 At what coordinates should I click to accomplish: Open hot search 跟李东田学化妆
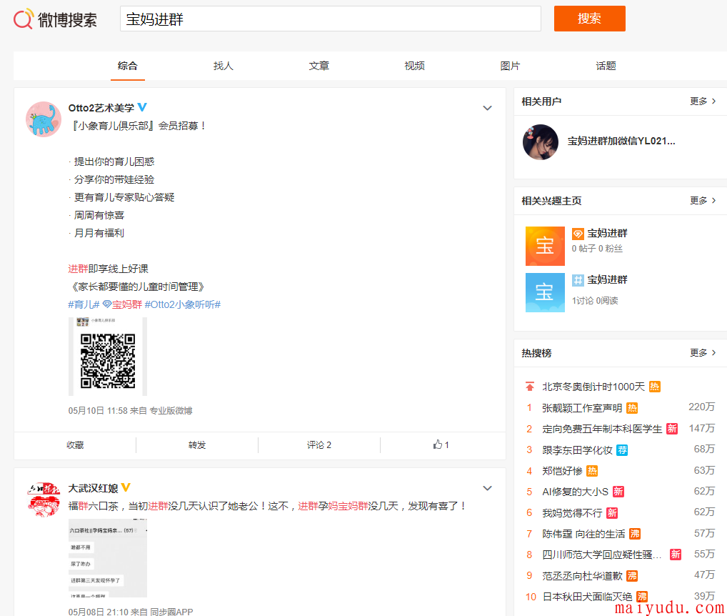[x=577, y=450]
